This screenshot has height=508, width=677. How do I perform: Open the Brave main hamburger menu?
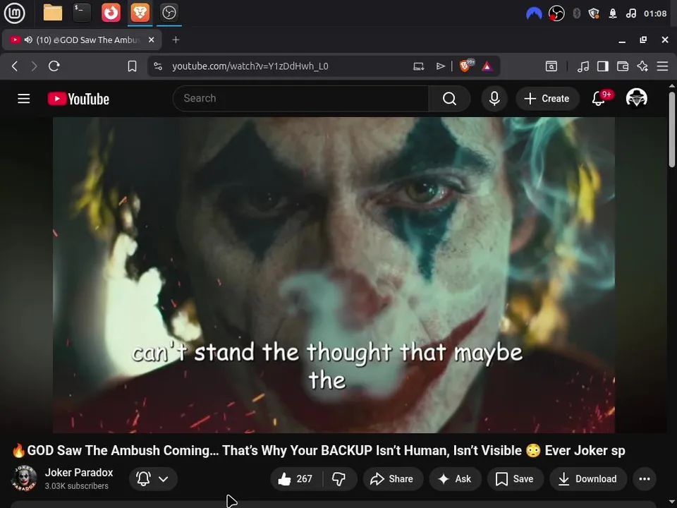pos(662,66)
